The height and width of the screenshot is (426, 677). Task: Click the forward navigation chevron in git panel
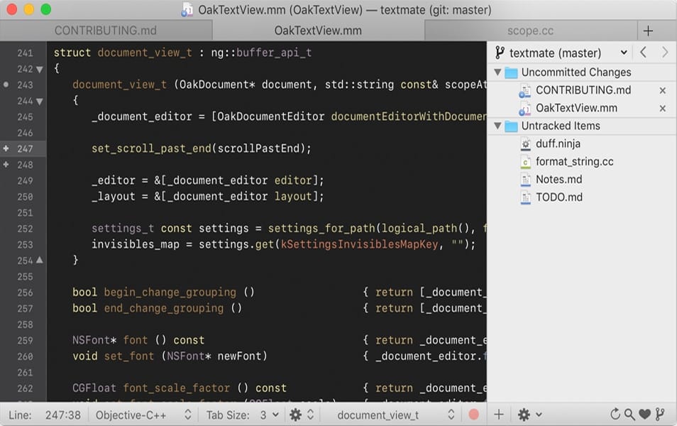pos(665,52)
